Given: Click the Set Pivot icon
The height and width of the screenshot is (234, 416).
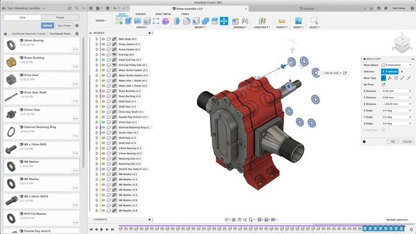Looking at the screenshot, I should tap(383, 84).
